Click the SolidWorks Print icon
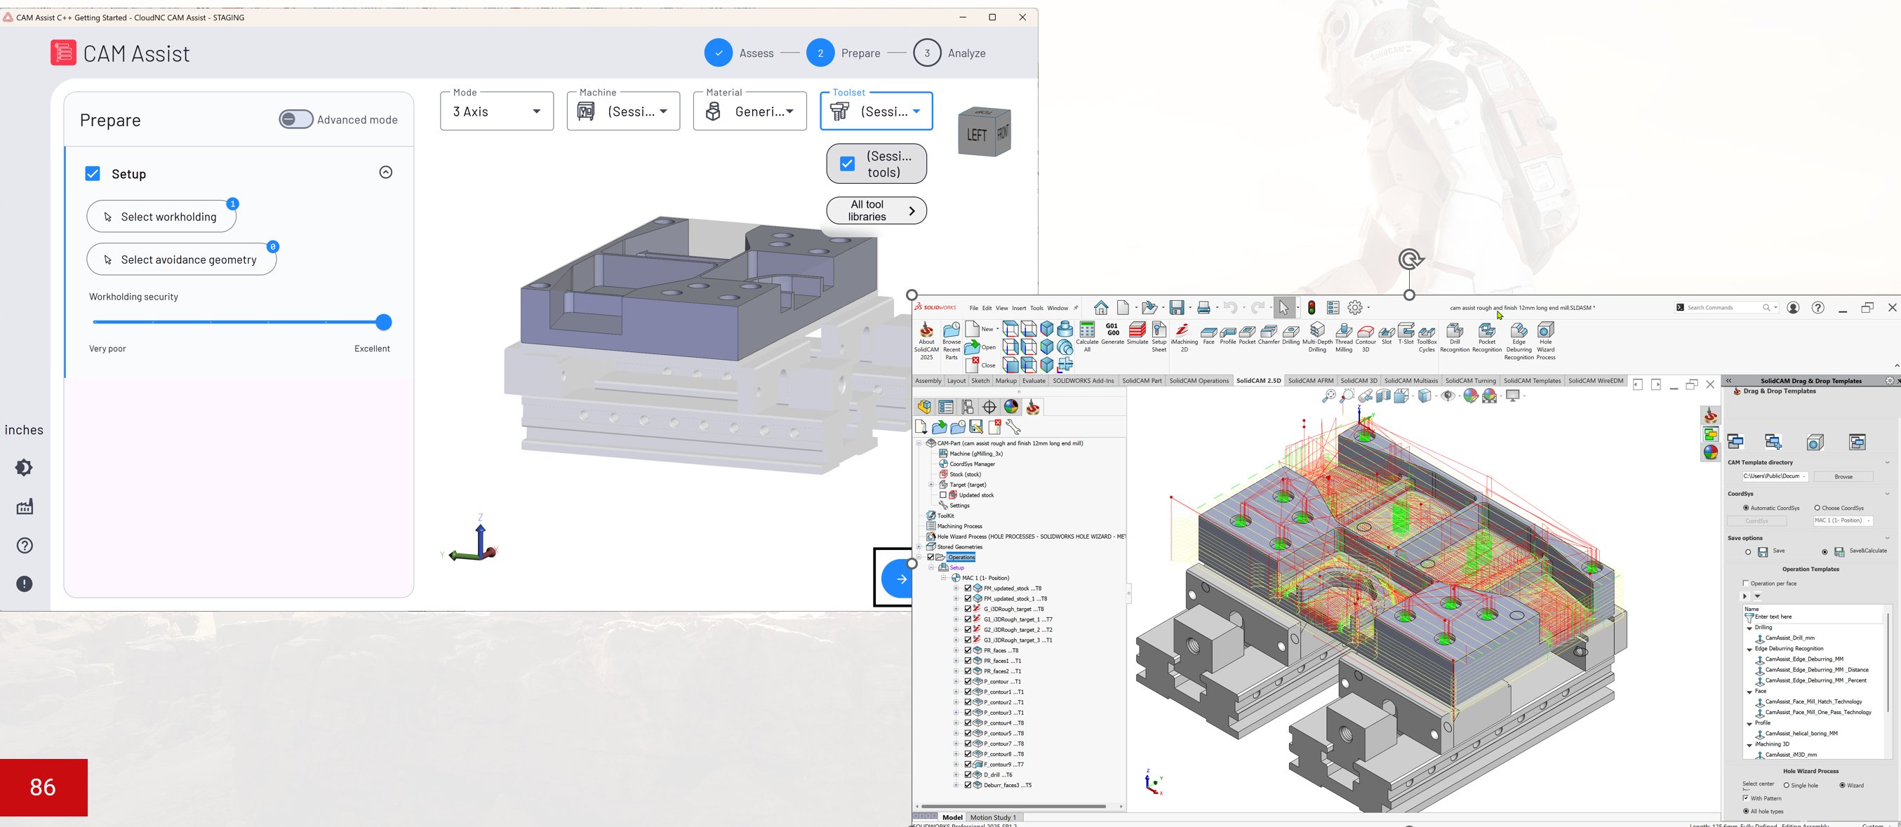The image size is (1901, 827). click(1203, 308)
